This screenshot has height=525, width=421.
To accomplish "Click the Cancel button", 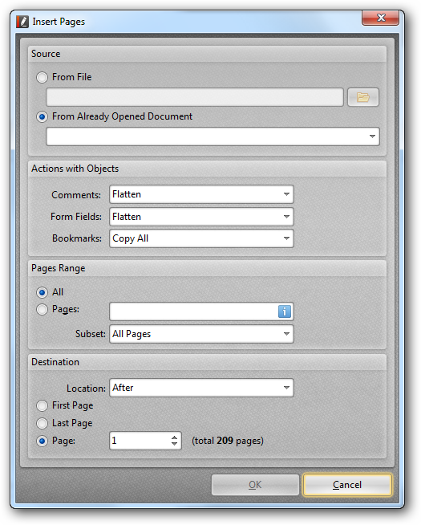I will (347, 485).
